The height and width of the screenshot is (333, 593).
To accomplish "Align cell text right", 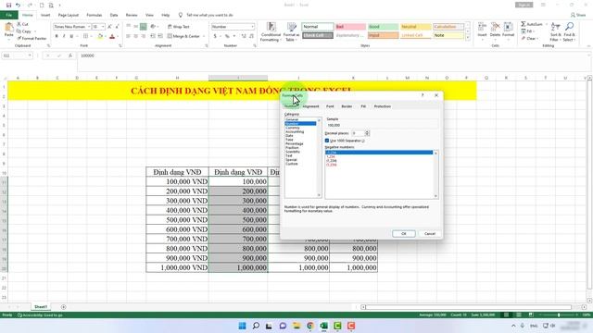I will 144,36.
